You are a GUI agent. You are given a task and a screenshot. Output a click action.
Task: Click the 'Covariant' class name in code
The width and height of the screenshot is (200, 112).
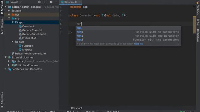pos(87,16)
